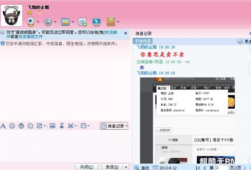Click the nickname 飞翔的企鹅 in header
This screenshot has height=170, width=251.
pyautogui.click(x=38, y=7)
